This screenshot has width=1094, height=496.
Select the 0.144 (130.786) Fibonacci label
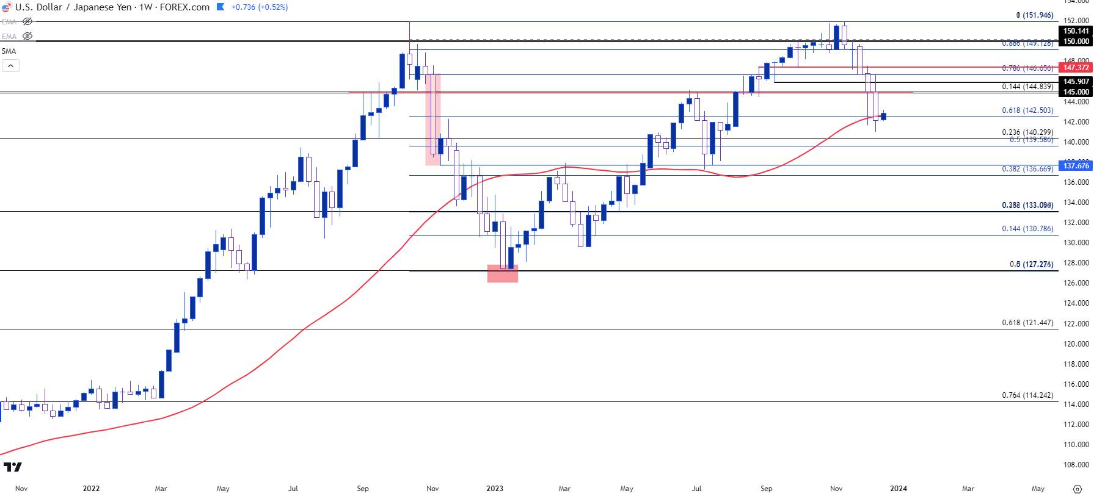click(1027, 229)
